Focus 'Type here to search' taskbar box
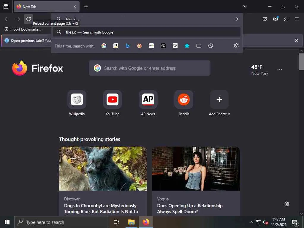 point(62,222)
